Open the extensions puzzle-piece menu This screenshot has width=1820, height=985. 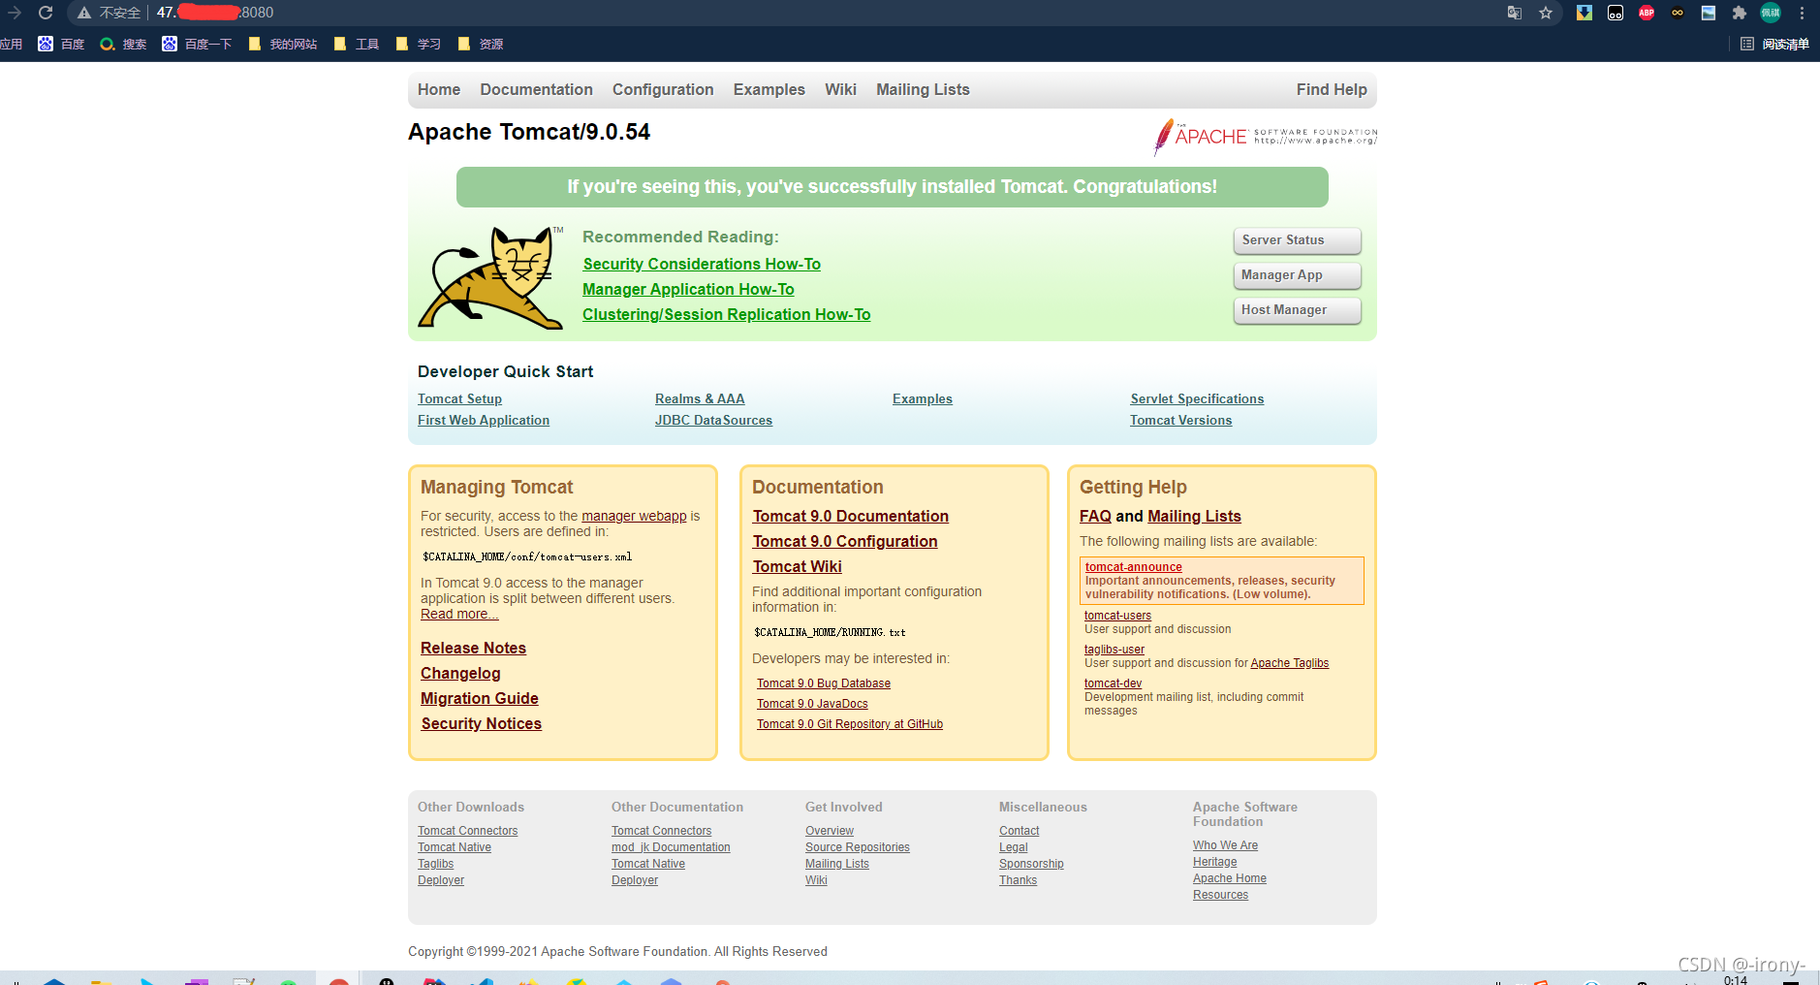pyautogui.click(x=1740, y=13)
